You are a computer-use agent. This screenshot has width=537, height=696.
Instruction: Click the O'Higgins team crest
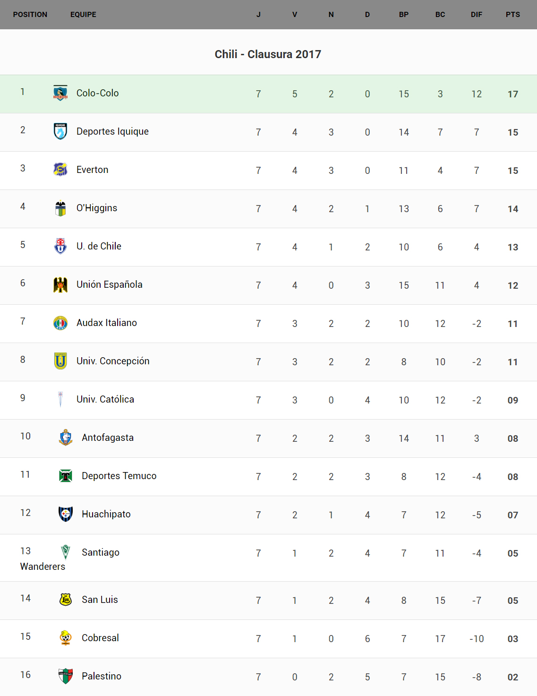(x=60, y=208)
